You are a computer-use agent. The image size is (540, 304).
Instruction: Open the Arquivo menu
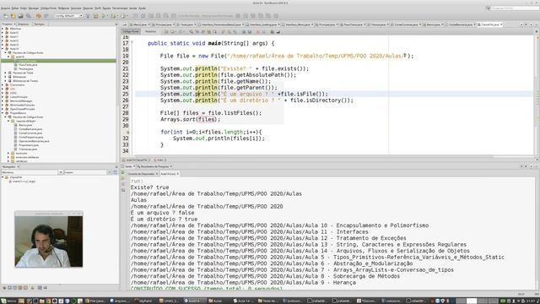point(5,8)
